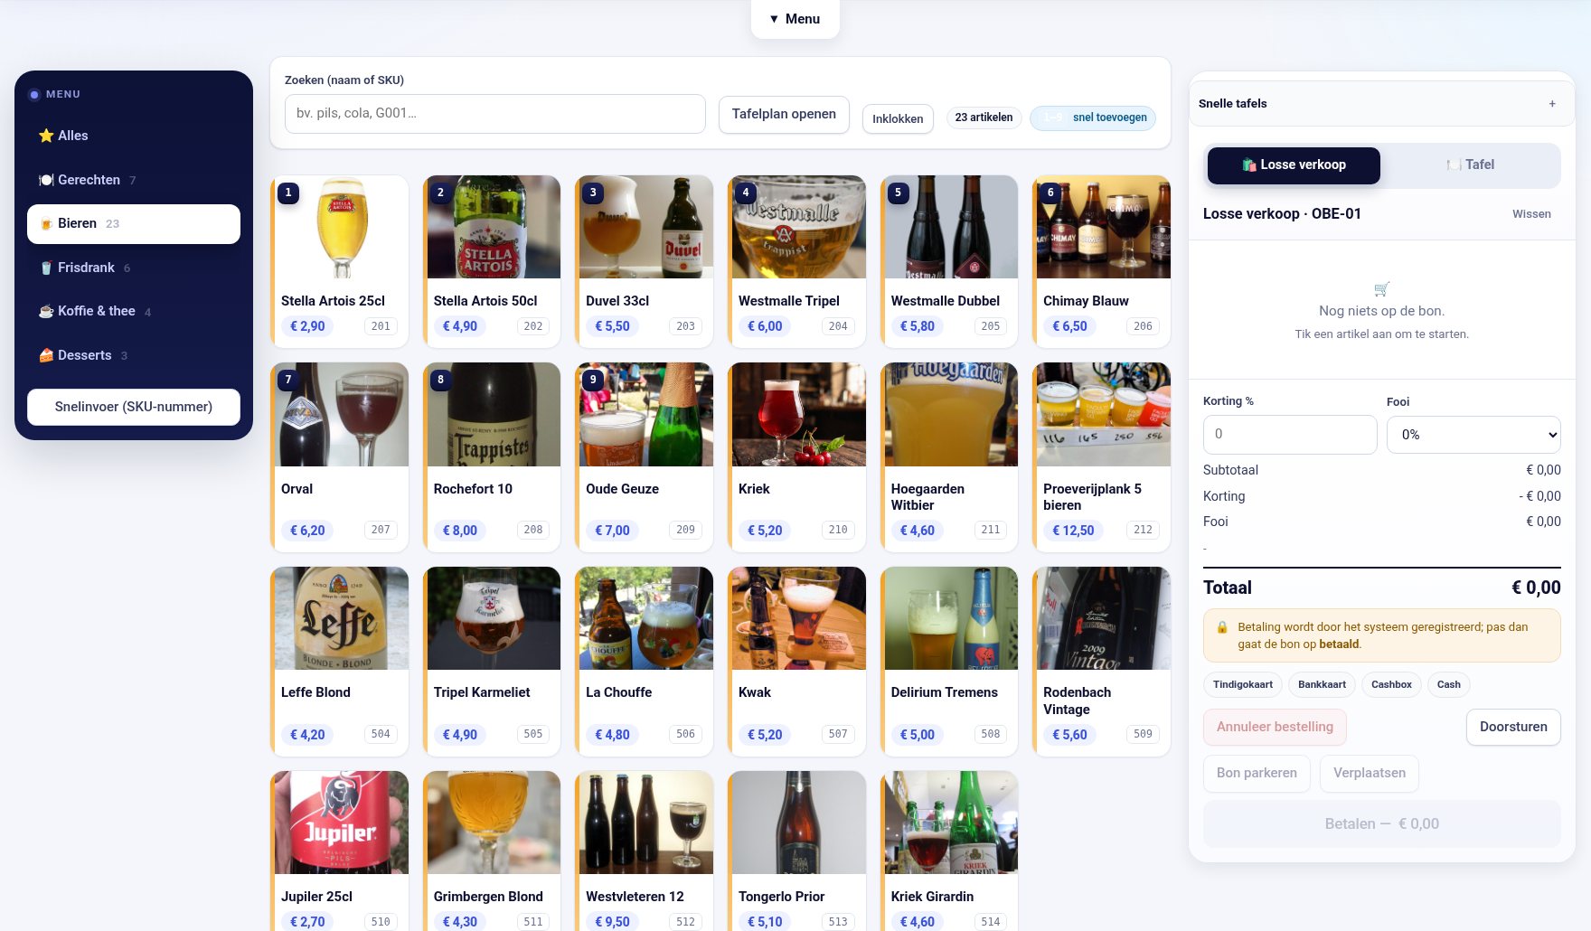The image size is (1591, 931).
Task: Choose Cash payment method
Action: coord(1449,684)
